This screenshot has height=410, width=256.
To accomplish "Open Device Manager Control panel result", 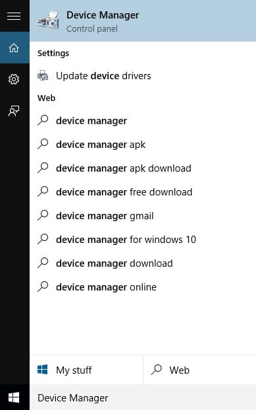I will click(x=143, y=20).
